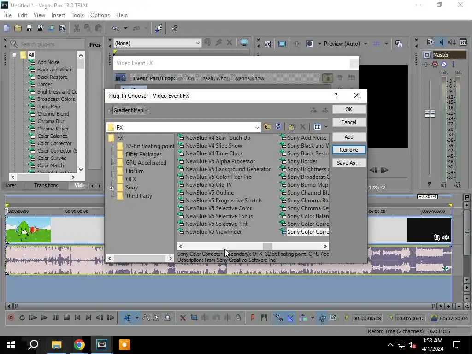Click the Delete X icon in edit toolbar
Screen dimensions: 472x354
(x=183, y=318)
